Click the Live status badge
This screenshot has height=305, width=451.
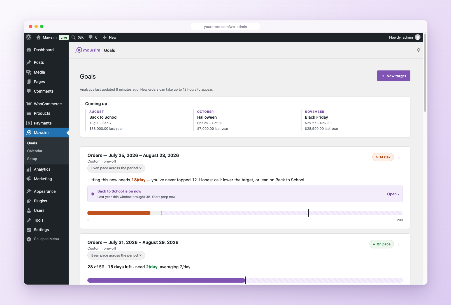tap(64, 37)
